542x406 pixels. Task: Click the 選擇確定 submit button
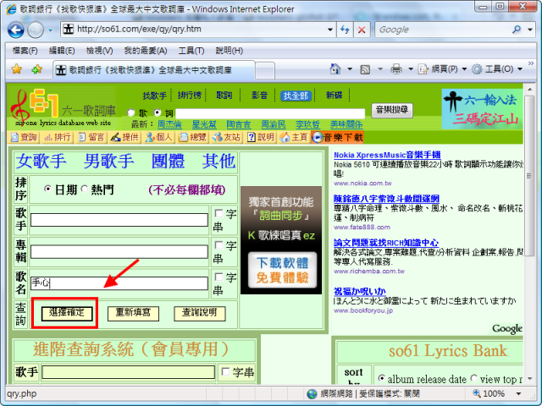click(x=67, y=314)
